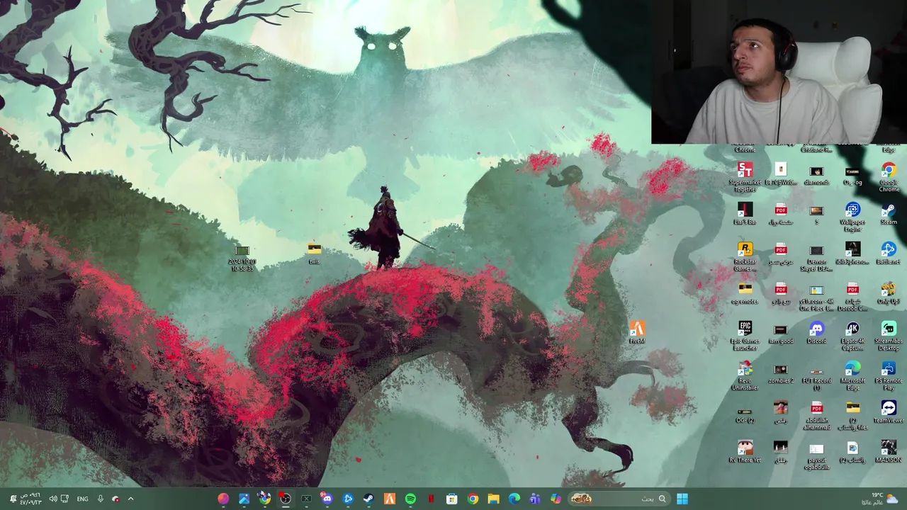
Task: Open the MADiSON desktop shortcut
Action: coord(889,450)
